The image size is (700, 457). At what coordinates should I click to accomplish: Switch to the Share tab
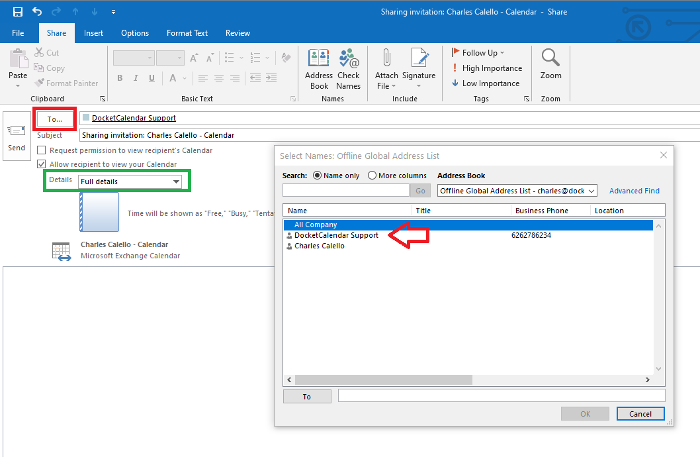coord(57,33)
